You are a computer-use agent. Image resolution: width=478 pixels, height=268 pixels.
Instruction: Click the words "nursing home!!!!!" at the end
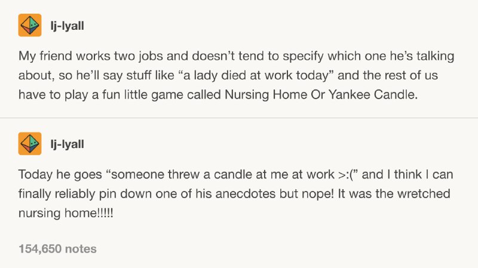click(x=66, y=212)
